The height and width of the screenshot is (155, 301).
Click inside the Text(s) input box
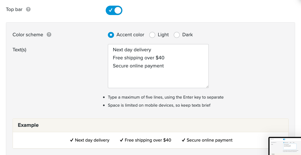pos(158,66)
